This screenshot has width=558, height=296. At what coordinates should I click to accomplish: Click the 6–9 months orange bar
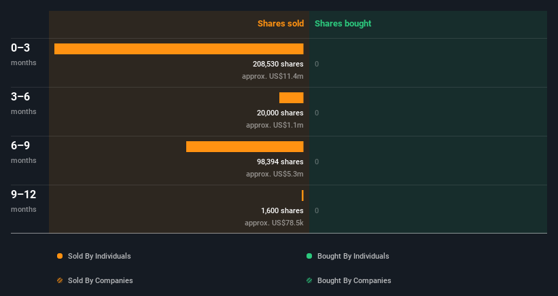click(245, 147)
